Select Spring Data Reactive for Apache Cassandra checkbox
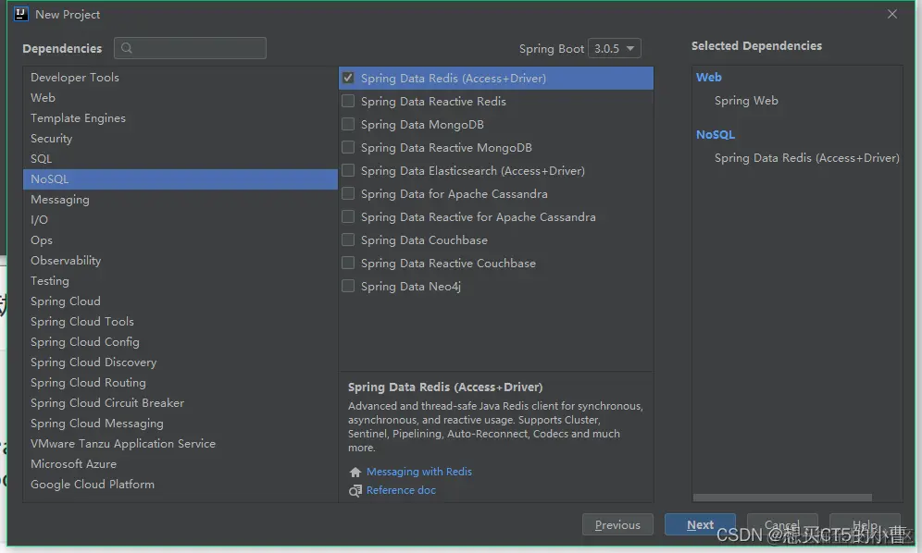 pyautogui.click(x=348, y=216)
